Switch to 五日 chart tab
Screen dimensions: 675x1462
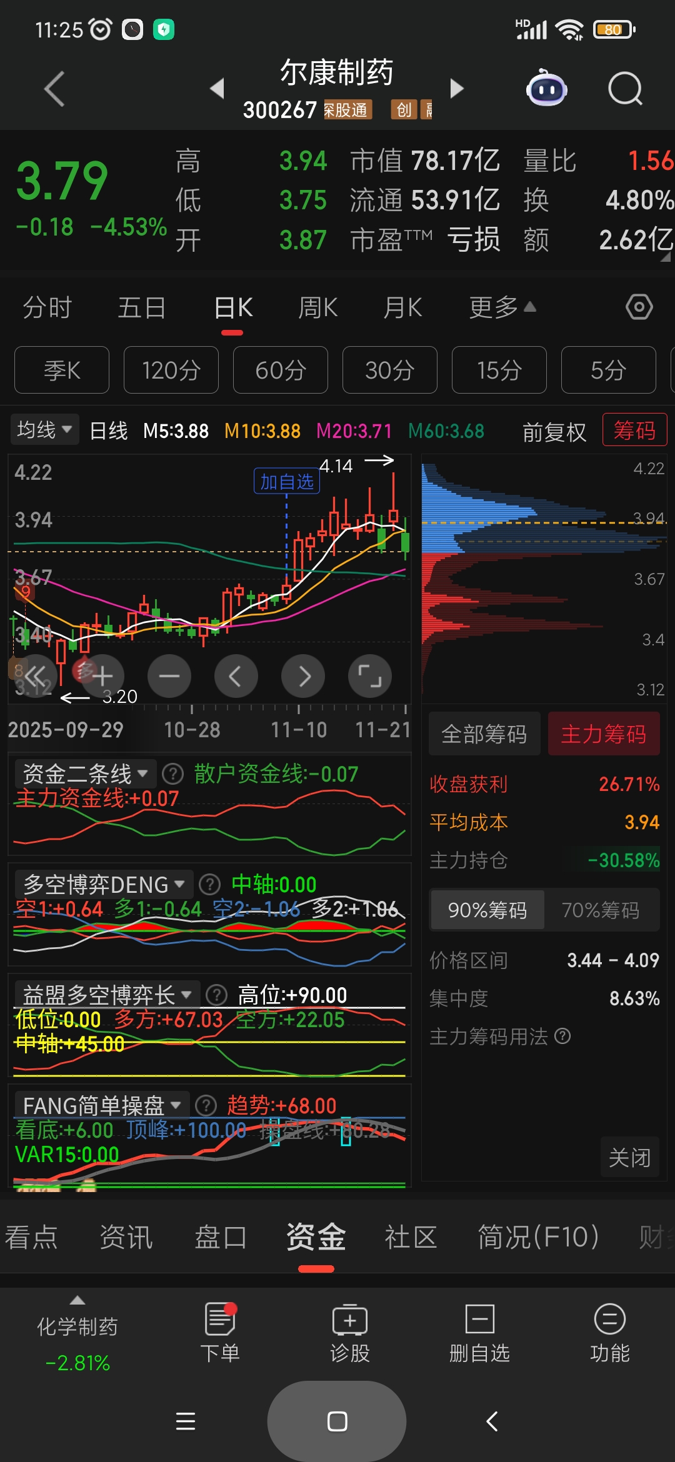[142, 307]
